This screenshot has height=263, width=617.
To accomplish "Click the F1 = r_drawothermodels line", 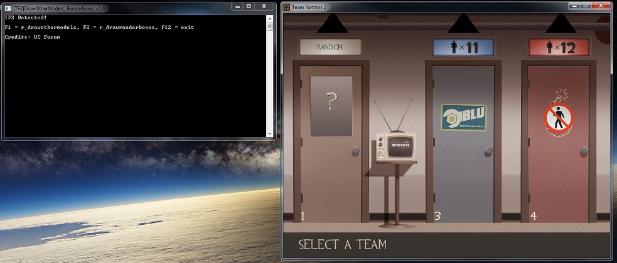I will [x=99, y=27].
